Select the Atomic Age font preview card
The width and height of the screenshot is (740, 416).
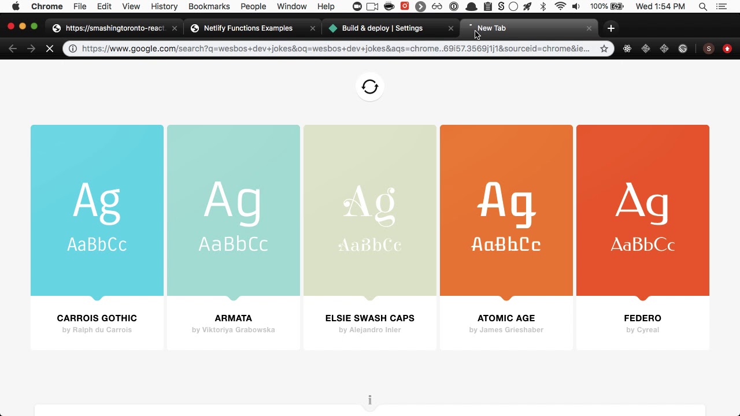[x=506, y=210]
